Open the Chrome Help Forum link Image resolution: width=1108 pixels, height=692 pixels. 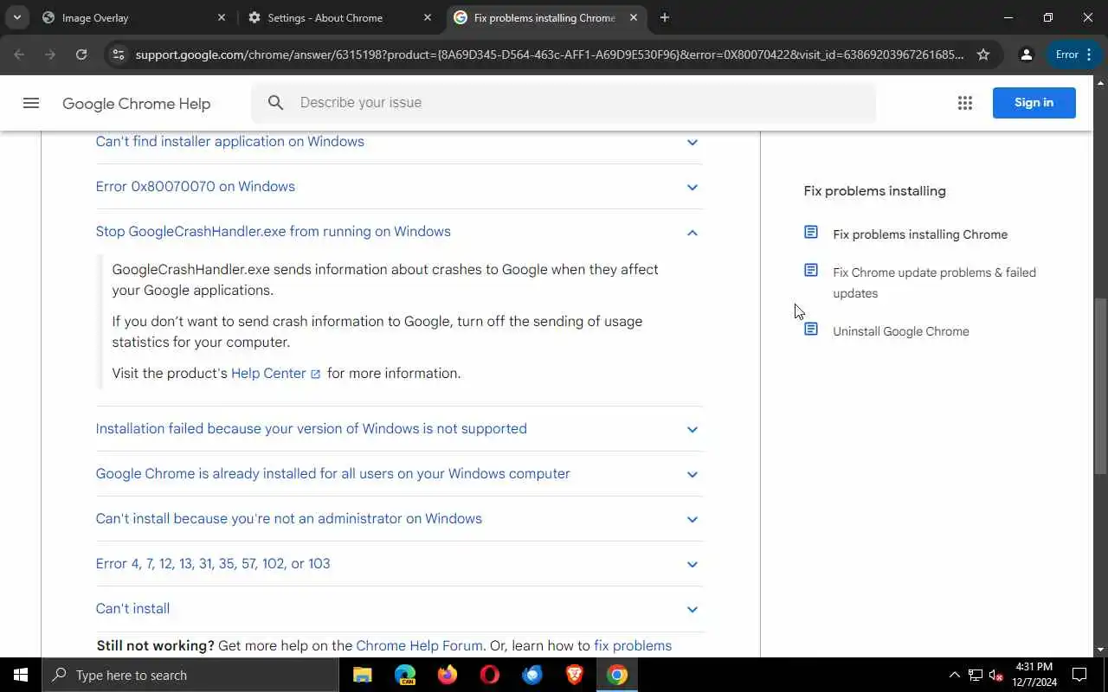click(419, 646)
